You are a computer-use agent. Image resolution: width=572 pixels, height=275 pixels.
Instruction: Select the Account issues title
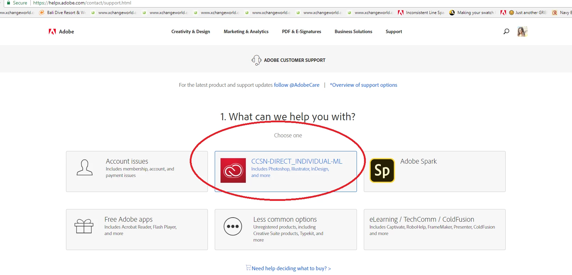[127, 161]
